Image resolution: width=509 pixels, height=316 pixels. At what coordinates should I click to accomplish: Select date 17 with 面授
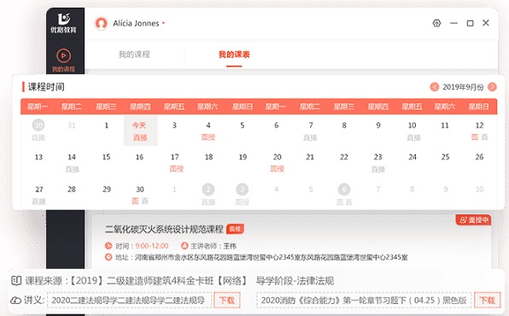click(175, 162)
